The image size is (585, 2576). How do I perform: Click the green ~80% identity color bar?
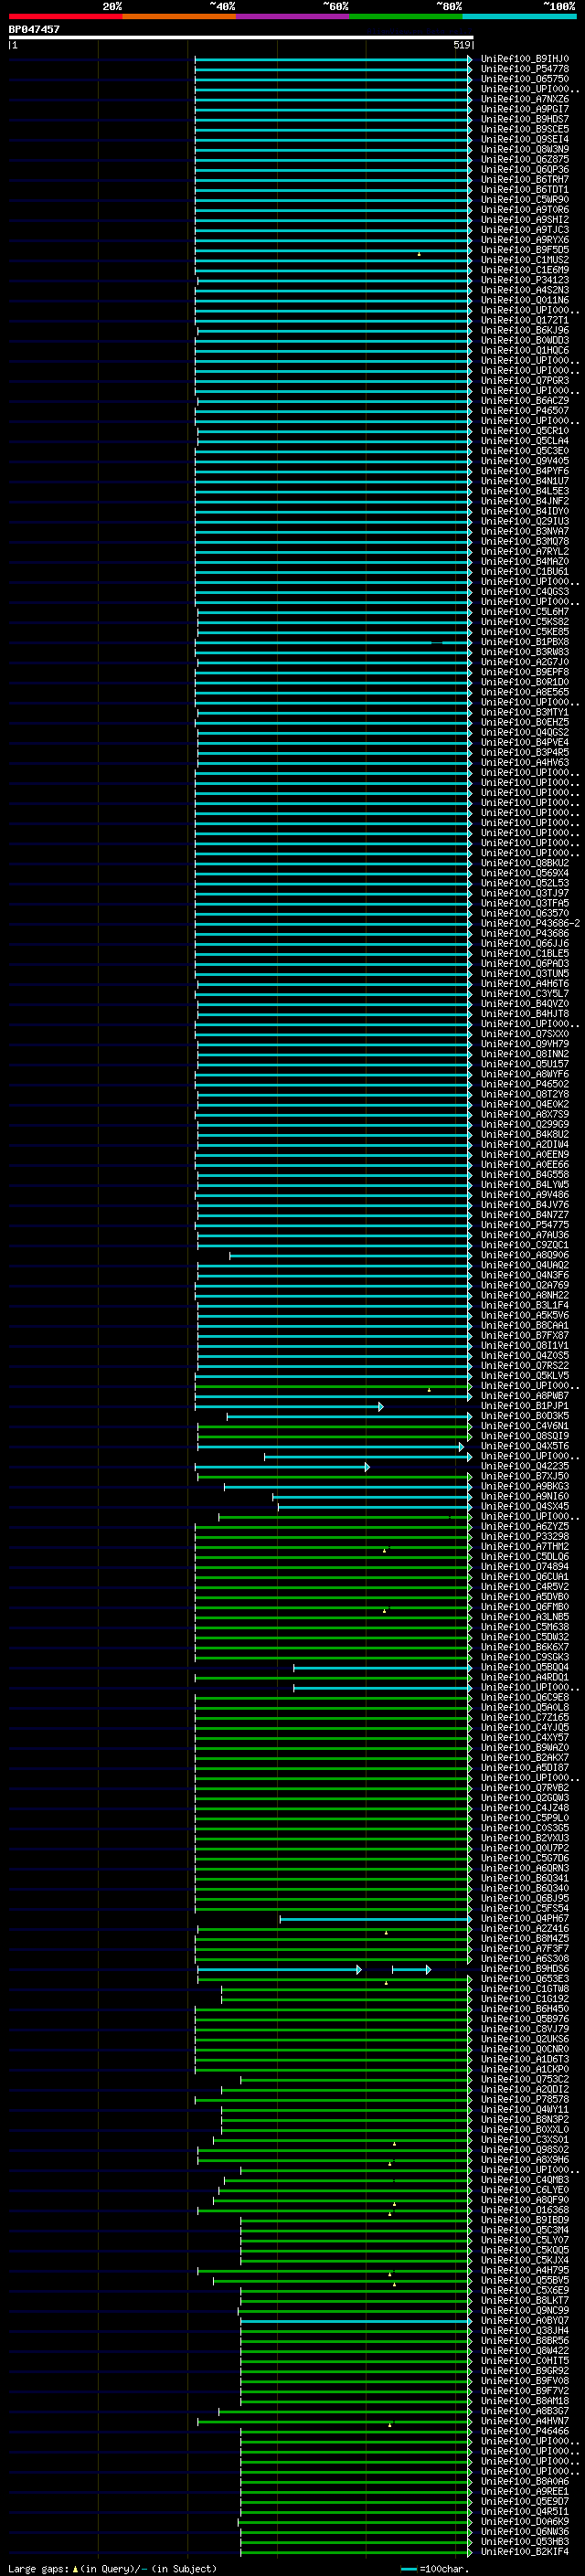406,16
